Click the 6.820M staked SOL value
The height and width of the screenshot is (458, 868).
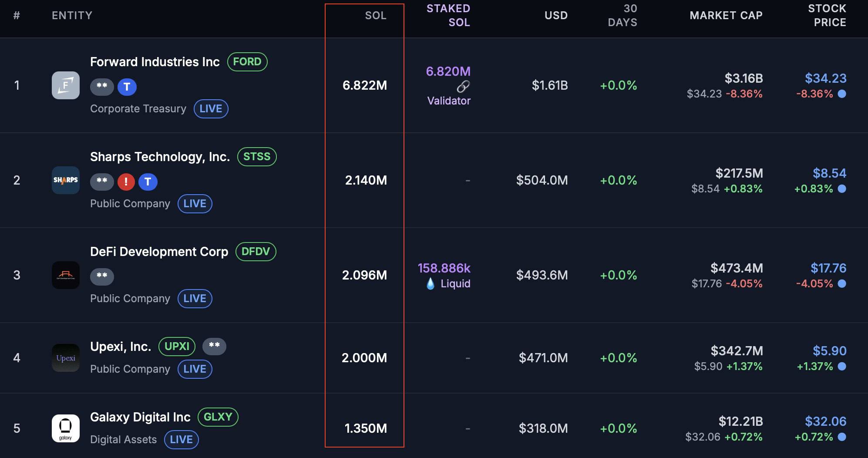coord(448,71)
